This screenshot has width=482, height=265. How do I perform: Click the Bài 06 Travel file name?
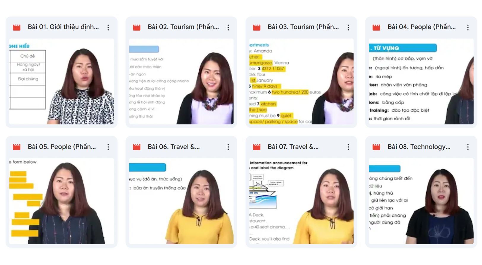click(x=174, y=147)
